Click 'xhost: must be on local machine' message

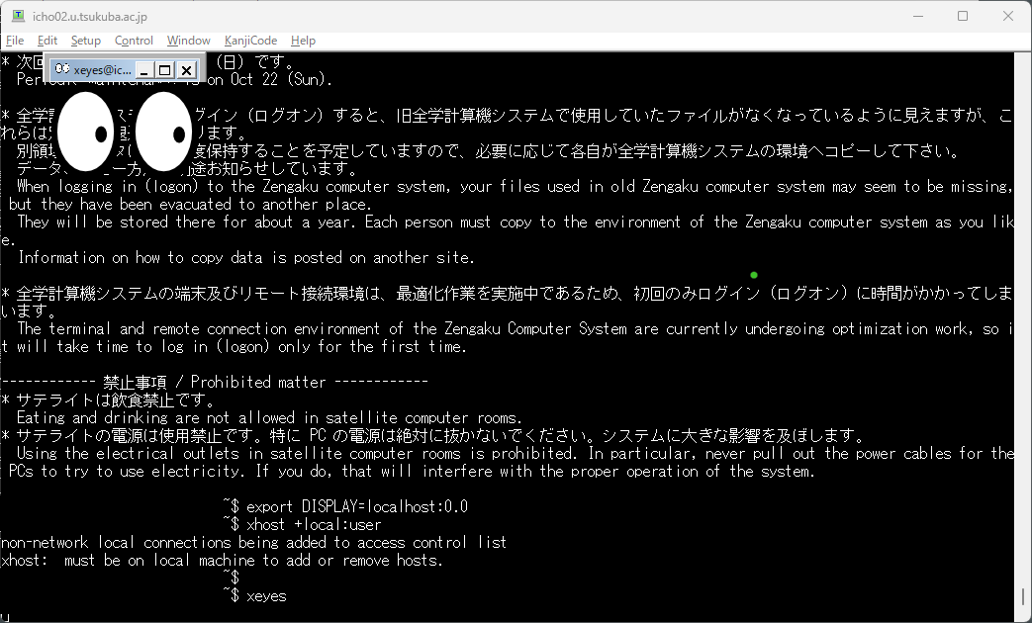tap(222, 560)
